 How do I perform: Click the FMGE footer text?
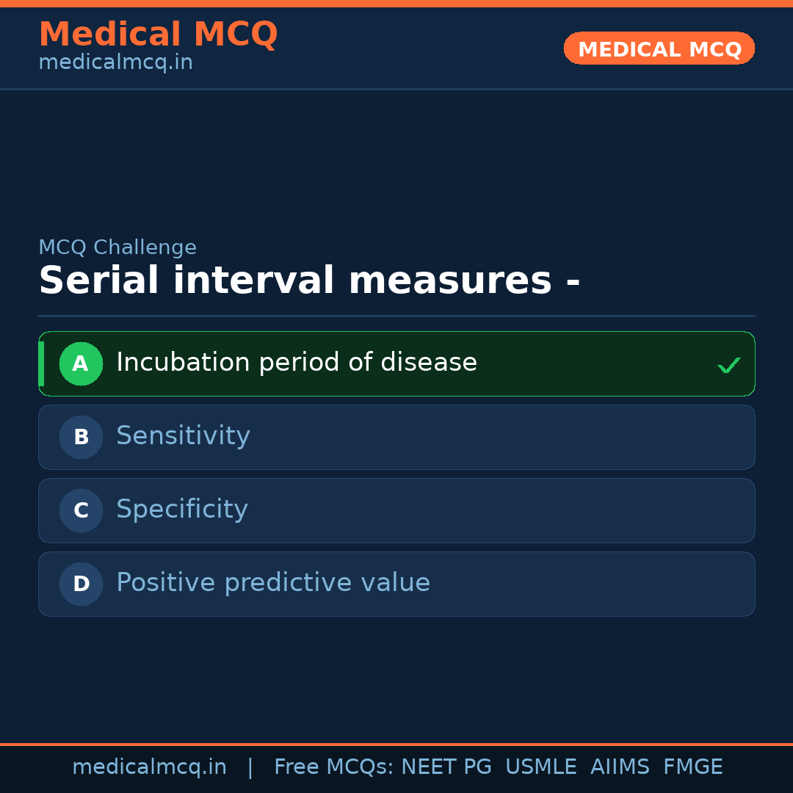(692, 767)
